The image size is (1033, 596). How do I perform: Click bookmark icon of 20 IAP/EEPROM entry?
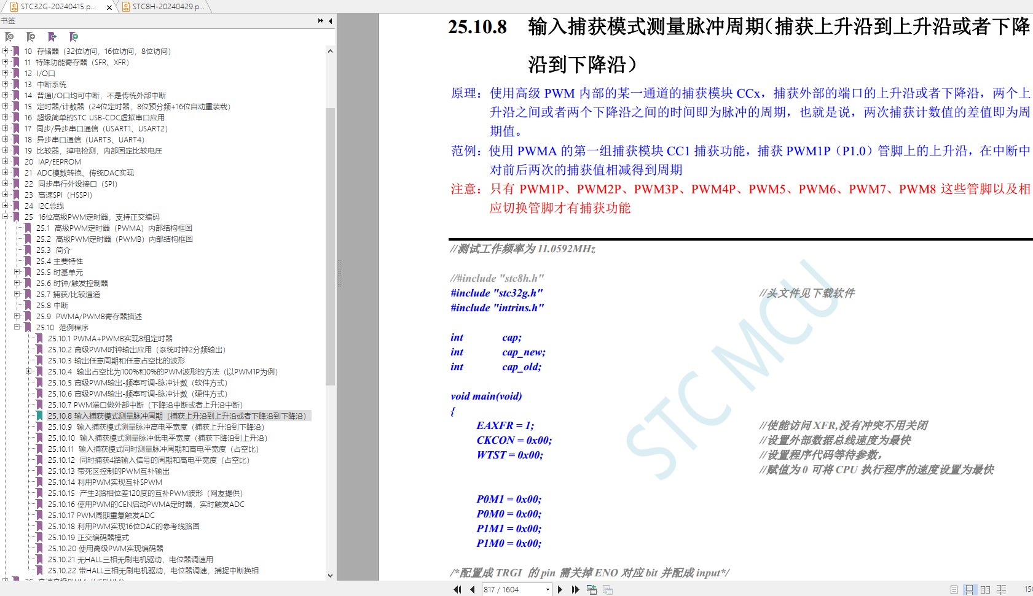[x=16, y=161]
